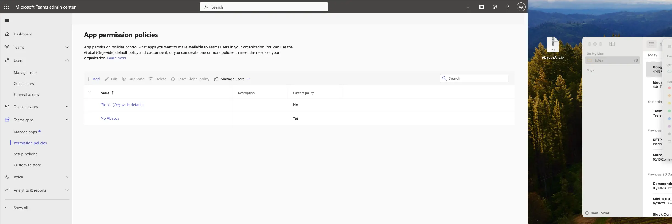
Task: Sort policies by Name column header
Action: [105, 93]
